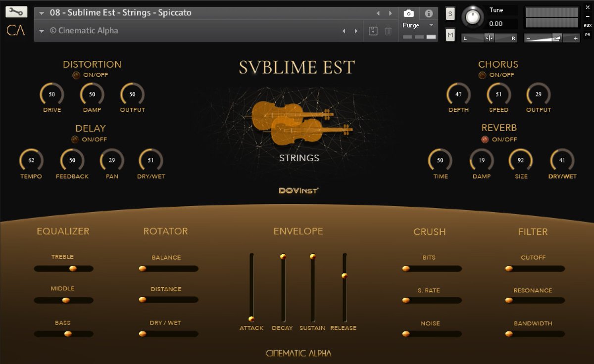Viewport: 594px width, 364px height.
Task: Click the PV button in header
Action: tap(588, 35)
